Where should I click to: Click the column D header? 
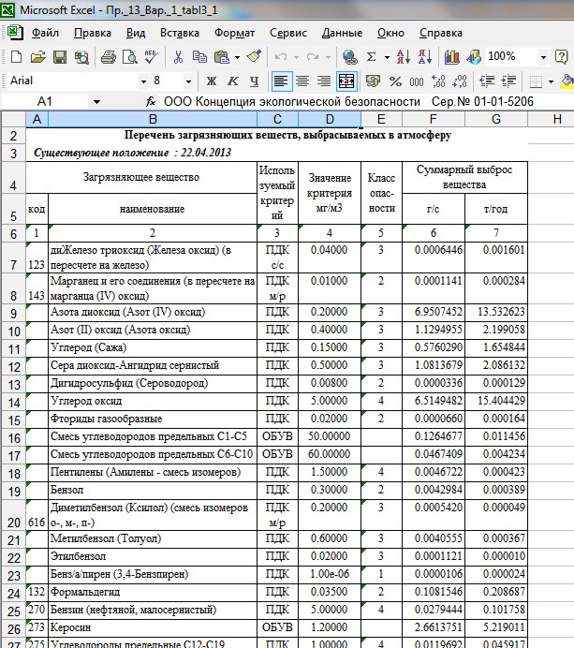[329, 119]
